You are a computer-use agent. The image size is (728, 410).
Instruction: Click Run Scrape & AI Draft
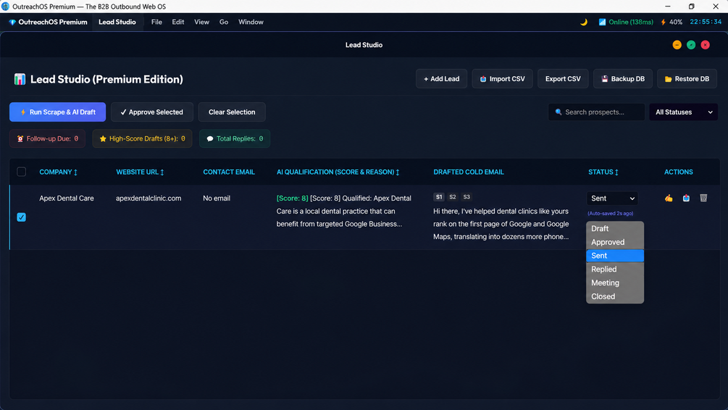(57, 112)
